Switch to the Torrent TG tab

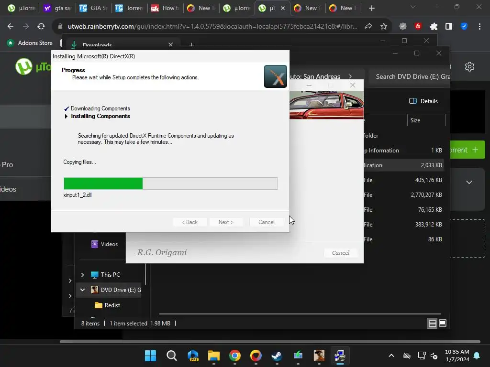[129, 8]
